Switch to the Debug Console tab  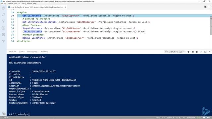(33, 52)
